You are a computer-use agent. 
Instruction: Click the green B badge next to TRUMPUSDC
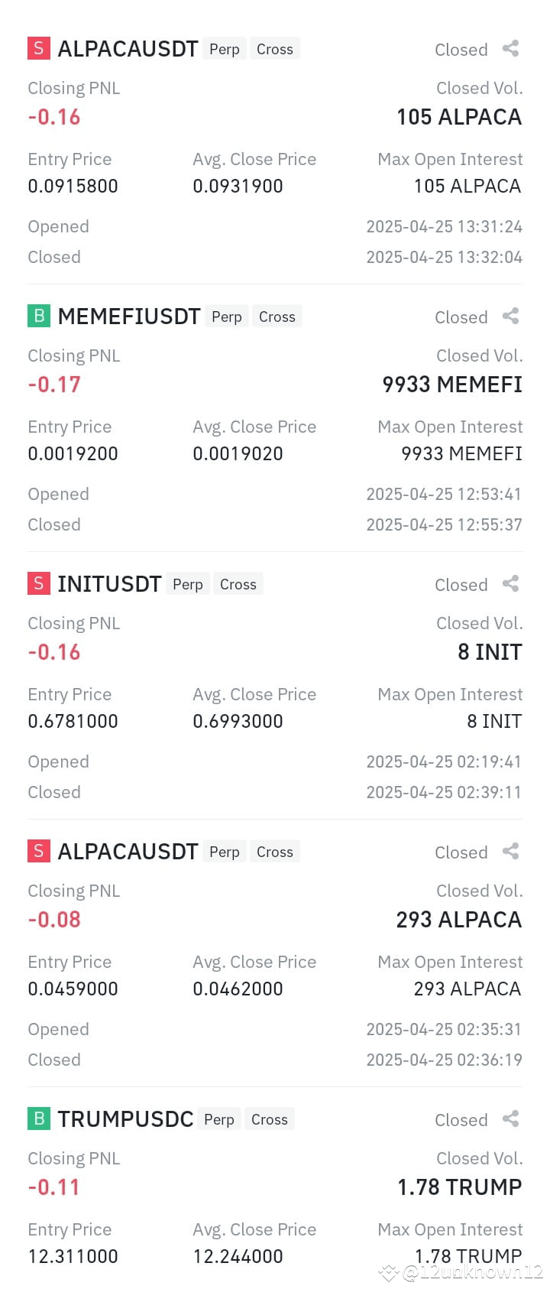39,1119
